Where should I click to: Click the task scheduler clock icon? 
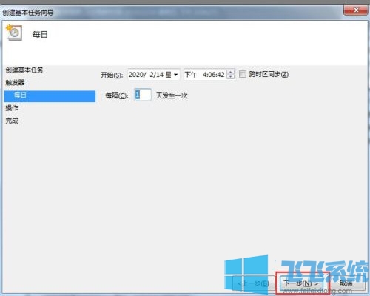14,33
